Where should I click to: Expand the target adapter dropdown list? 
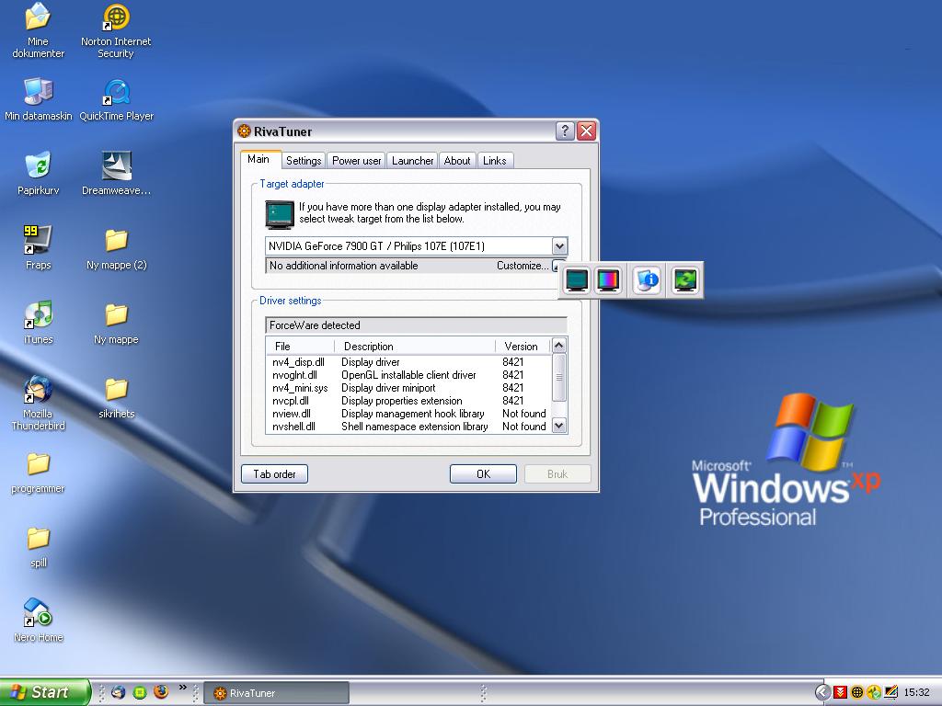(x=559, y=246)
